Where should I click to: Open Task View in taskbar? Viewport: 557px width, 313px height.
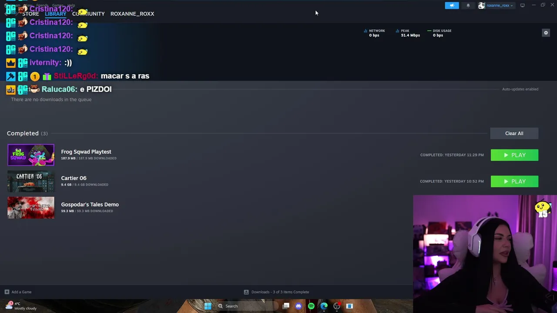point(286,306)
